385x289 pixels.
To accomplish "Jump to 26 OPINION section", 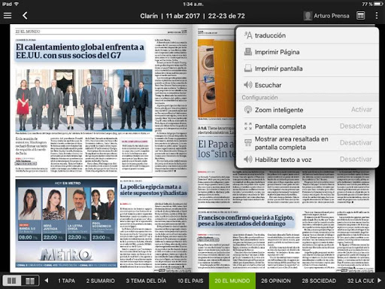I will pos(276,281).
